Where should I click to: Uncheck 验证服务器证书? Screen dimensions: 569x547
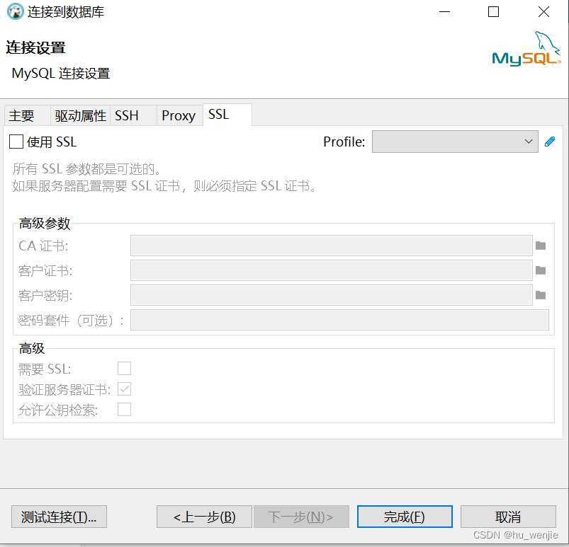[x=124, y=388]
